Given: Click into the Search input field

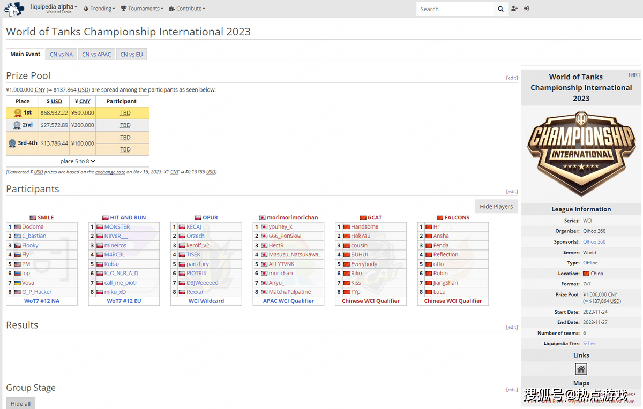Looking at the screenshot, I should tap(454, 9).
